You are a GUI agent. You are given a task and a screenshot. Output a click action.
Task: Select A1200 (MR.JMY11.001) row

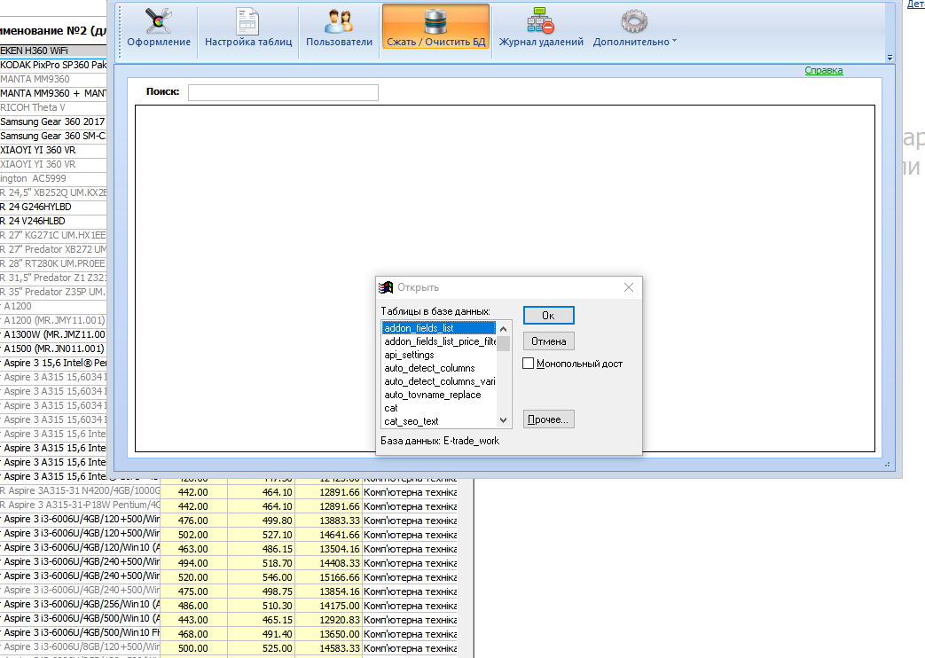(53, 320)
